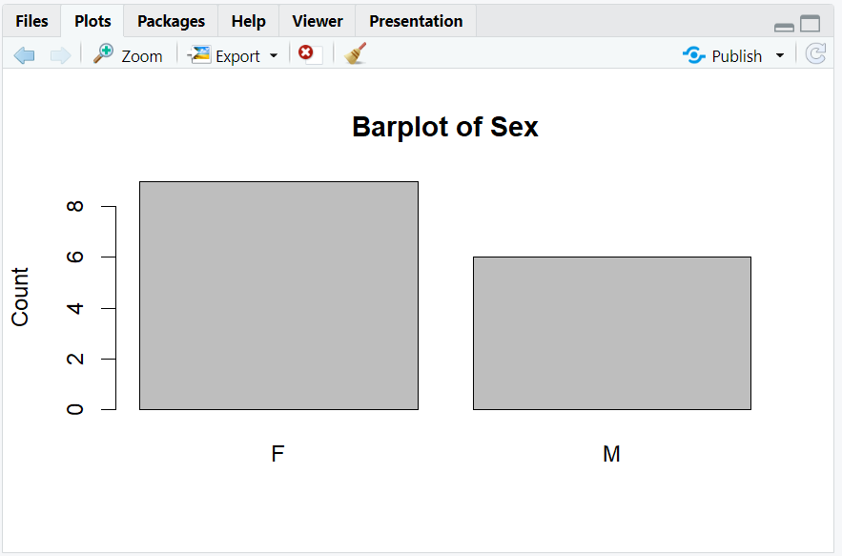Image resolution: width=842 pixels, height=556 pixels.
Task: Open the Packages tab
Action: (x=170, y=20)
